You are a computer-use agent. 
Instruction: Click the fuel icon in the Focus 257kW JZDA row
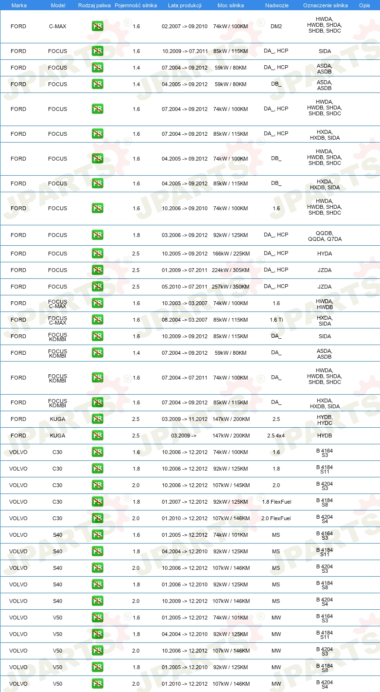97,287
